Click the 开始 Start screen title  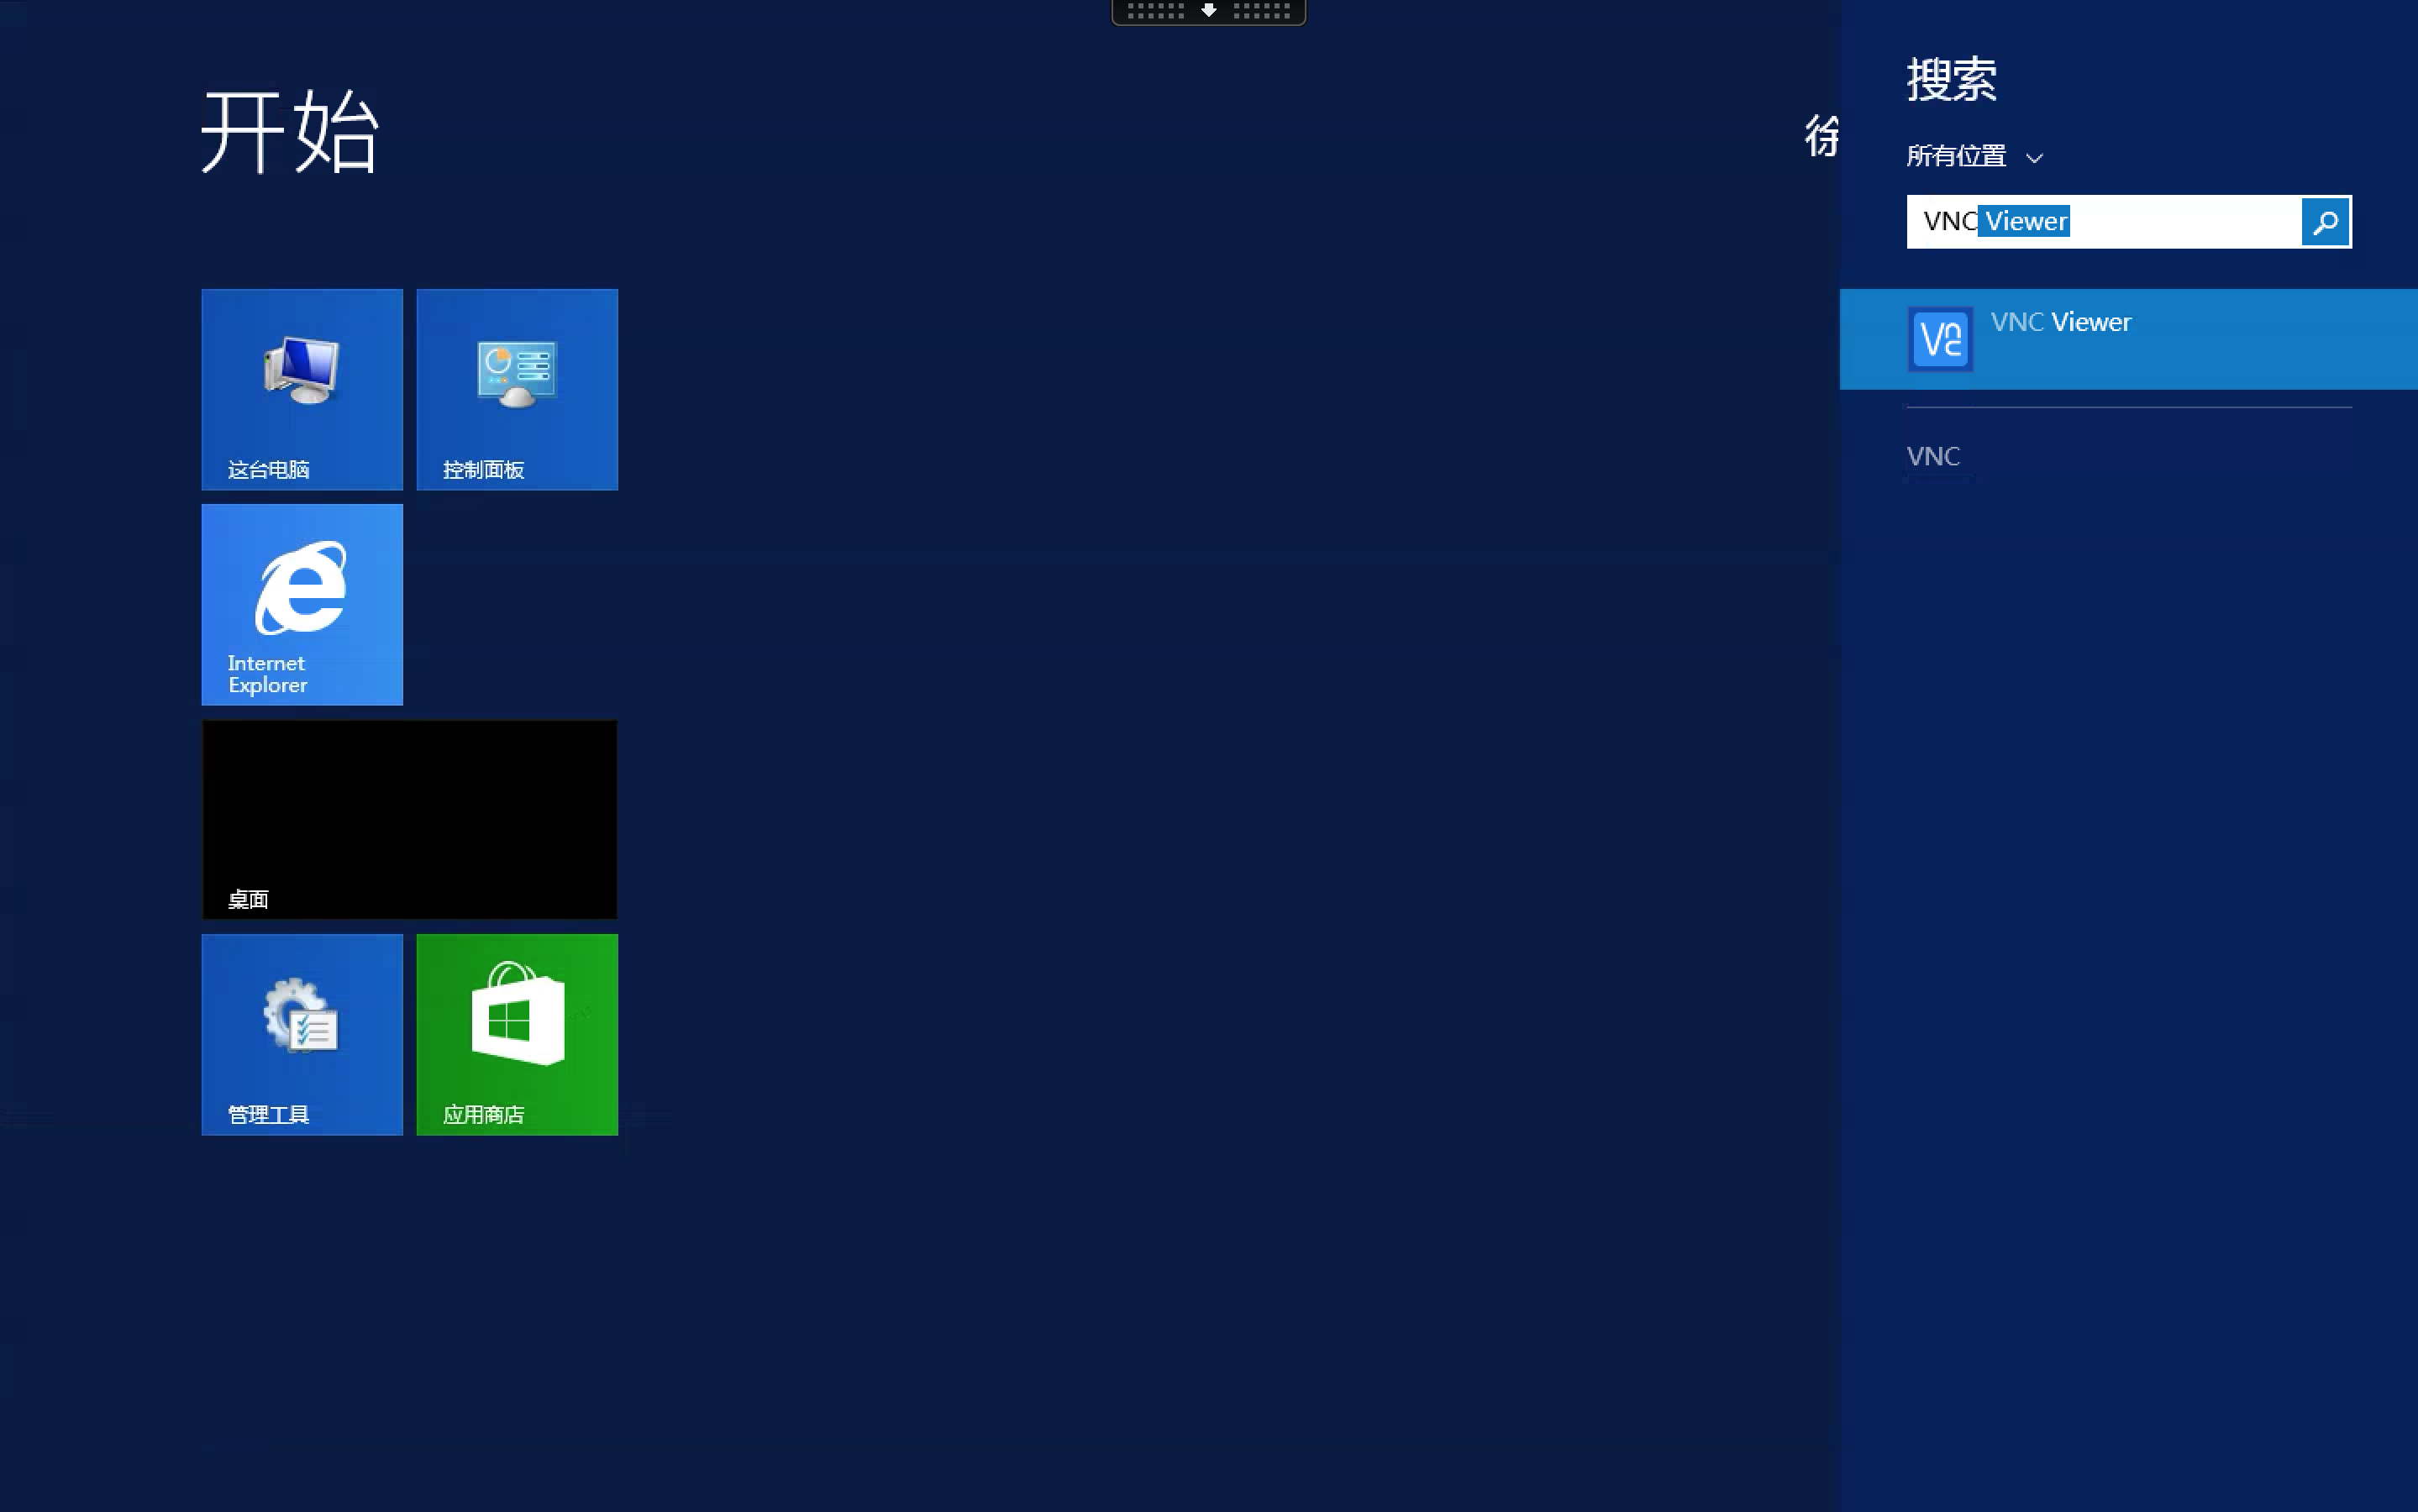(290, 132)
